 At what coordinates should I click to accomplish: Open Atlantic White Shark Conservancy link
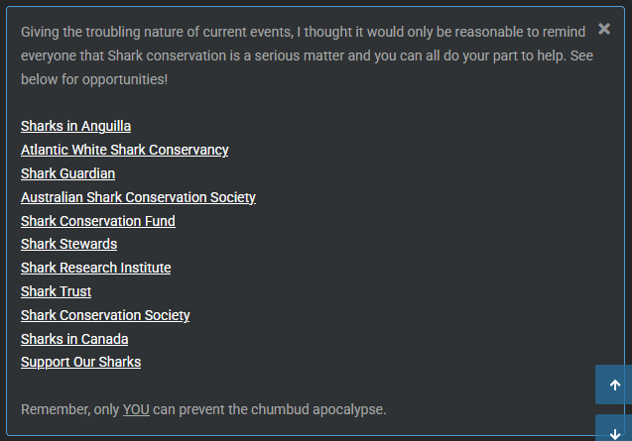(x=125, y=150)
